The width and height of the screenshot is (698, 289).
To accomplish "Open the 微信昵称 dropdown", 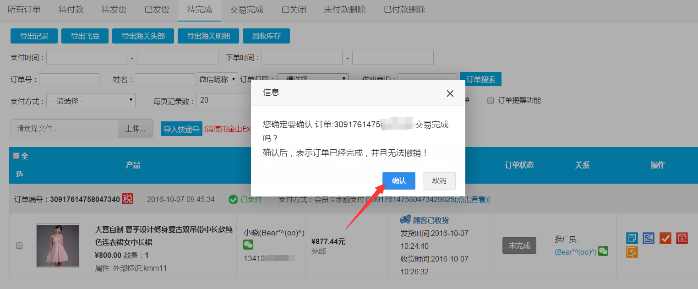I will pos(218,79).
